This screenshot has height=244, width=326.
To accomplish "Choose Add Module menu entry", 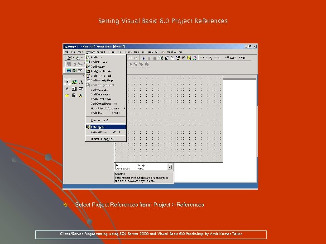I will [105, 66].
